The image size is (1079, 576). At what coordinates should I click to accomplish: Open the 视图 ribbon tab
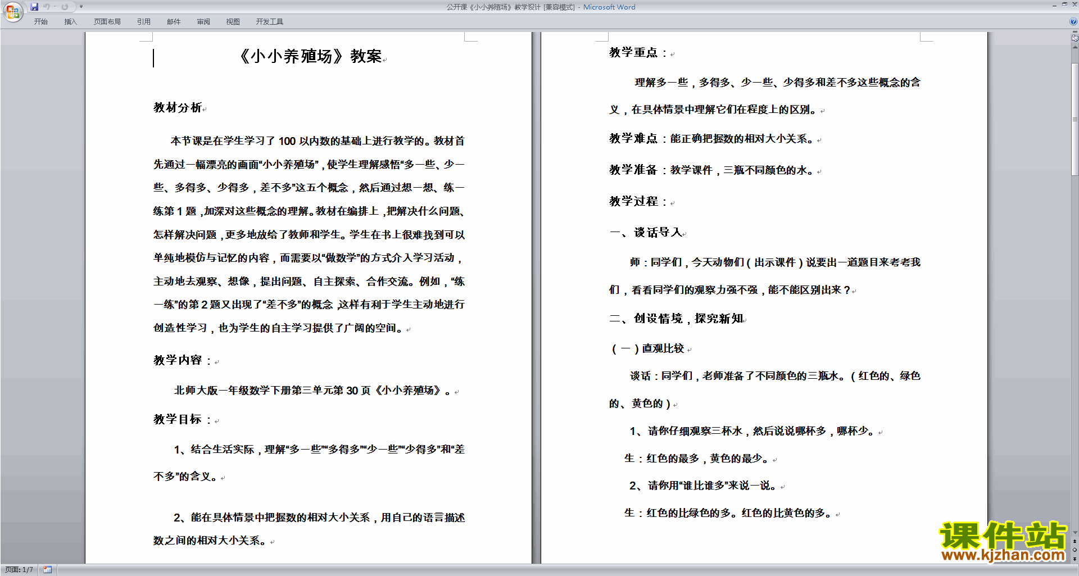[x=233, y=22]
